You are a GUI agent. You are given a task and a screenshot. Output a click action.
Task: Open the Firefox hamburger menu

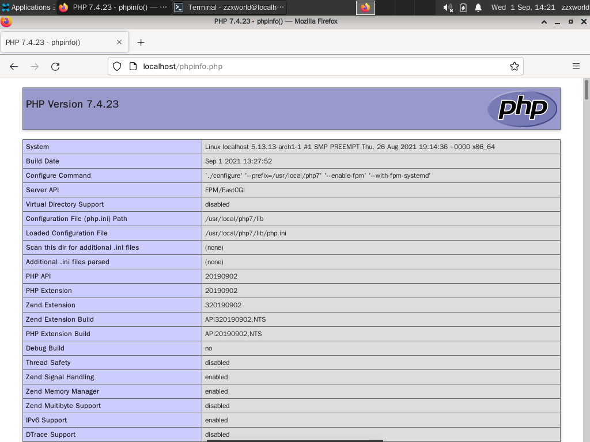click(576, 66)
